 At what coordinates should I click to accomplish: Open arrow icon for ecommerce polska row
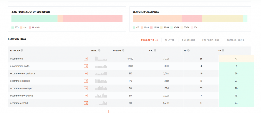pos(86,81)
